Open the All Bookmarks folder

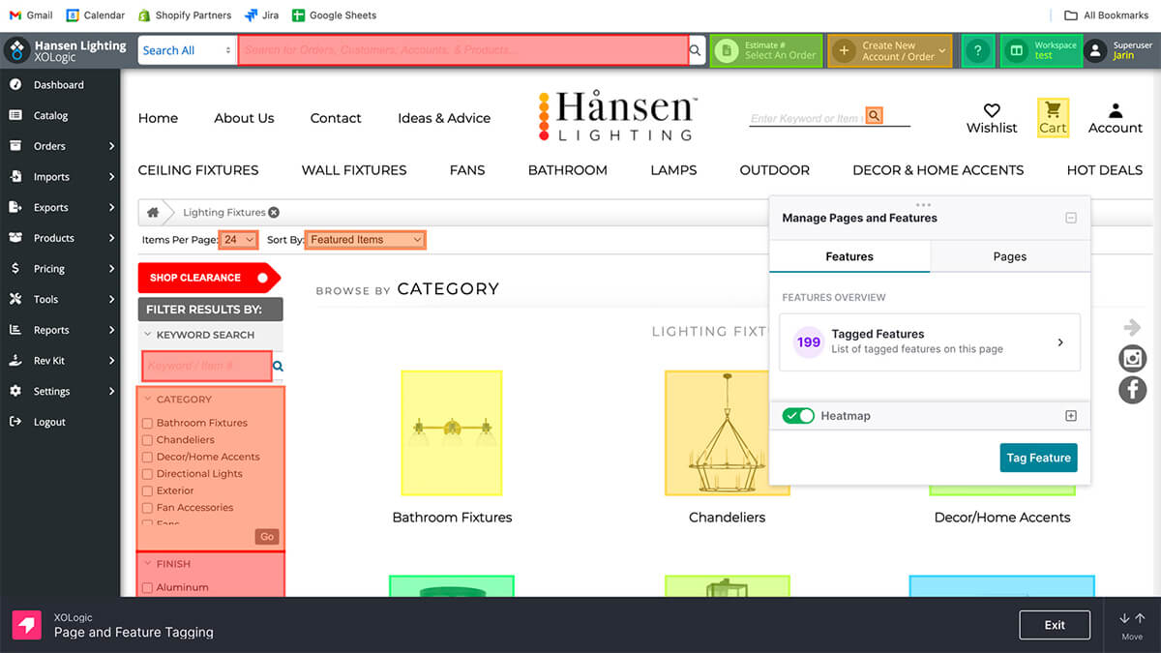(1106, 15)
